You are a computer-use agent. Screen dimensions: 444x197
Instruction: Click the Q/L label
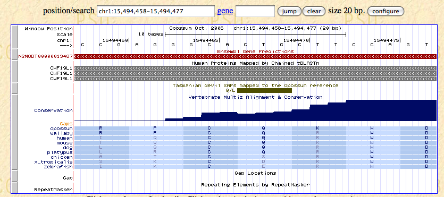coord(230,90)
